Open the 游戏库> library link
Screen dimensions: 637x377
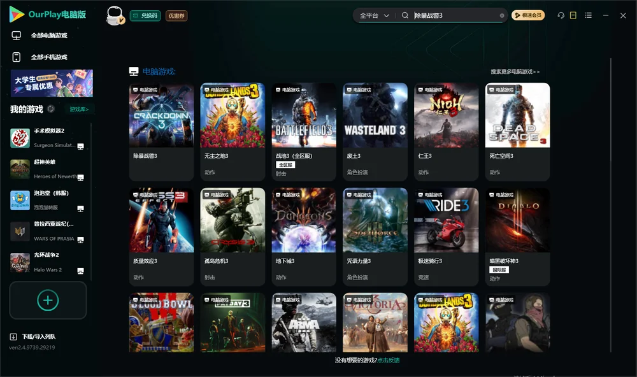[79, 110]
